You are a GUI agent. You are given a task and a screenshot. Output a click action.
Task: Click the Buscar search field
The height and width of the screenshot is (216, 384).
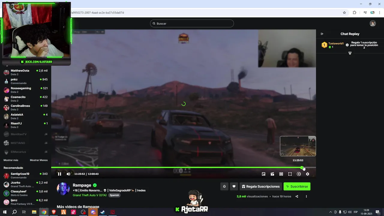[x=192, y=23]
